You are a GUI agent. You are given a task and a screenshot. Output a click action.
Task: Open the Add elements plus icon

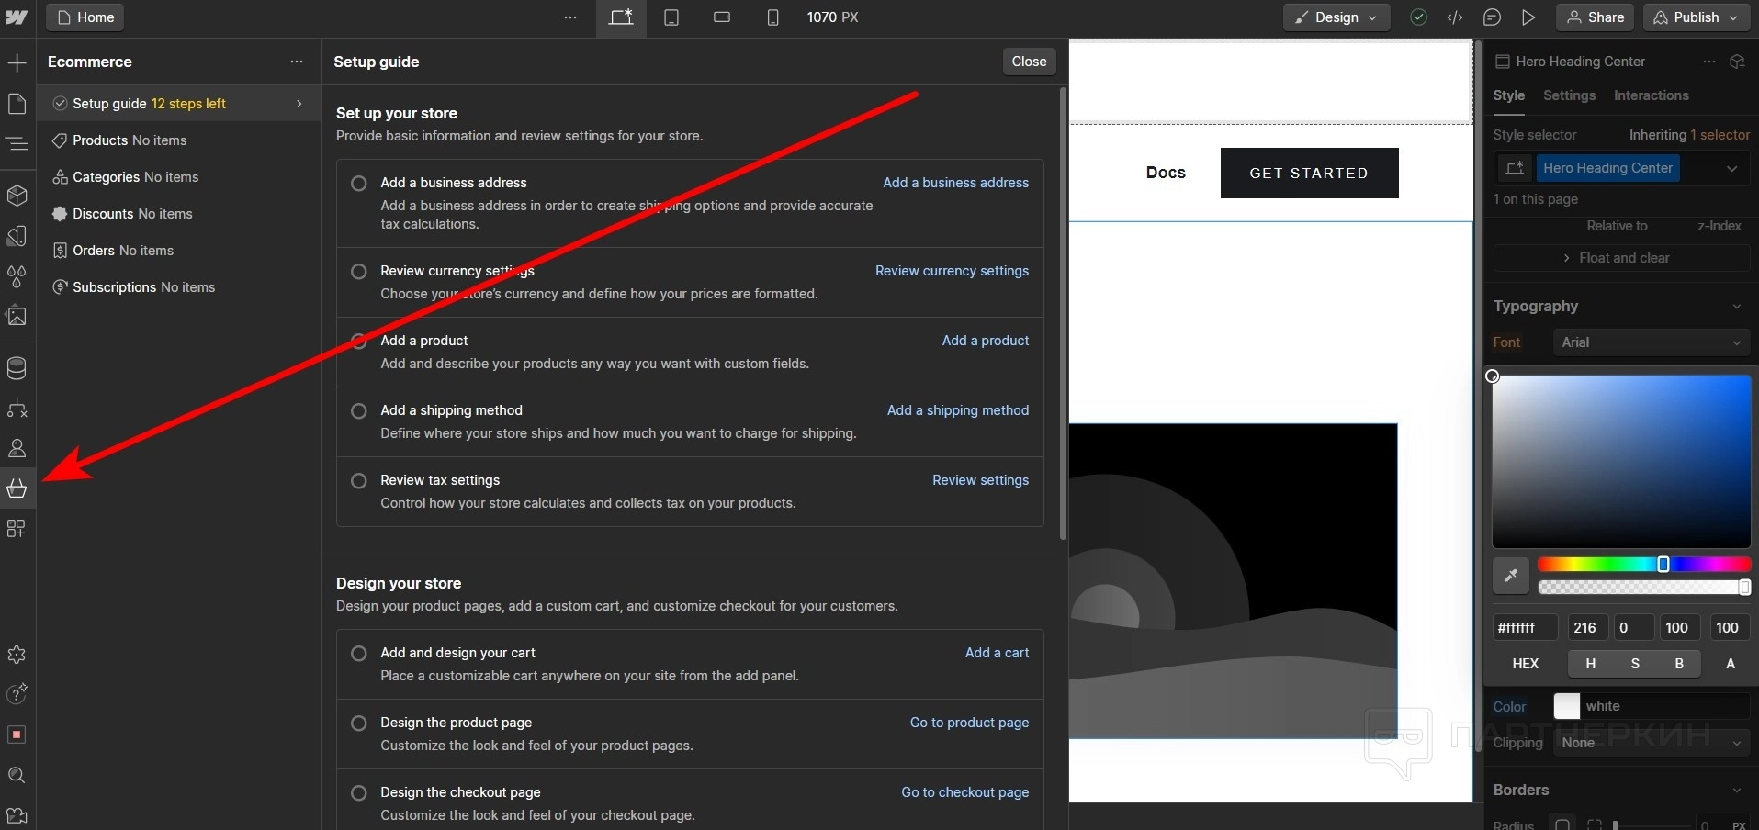[x=17, y=62]
